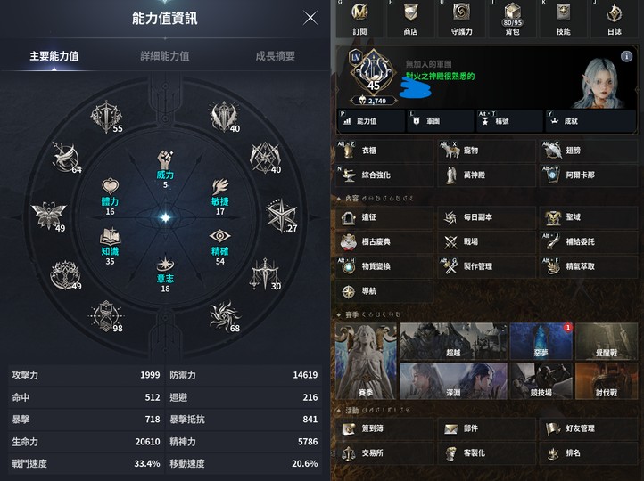
Task: Open the 衣櫃 wardrobe menu entry
Action: click(x=384, y=151)
